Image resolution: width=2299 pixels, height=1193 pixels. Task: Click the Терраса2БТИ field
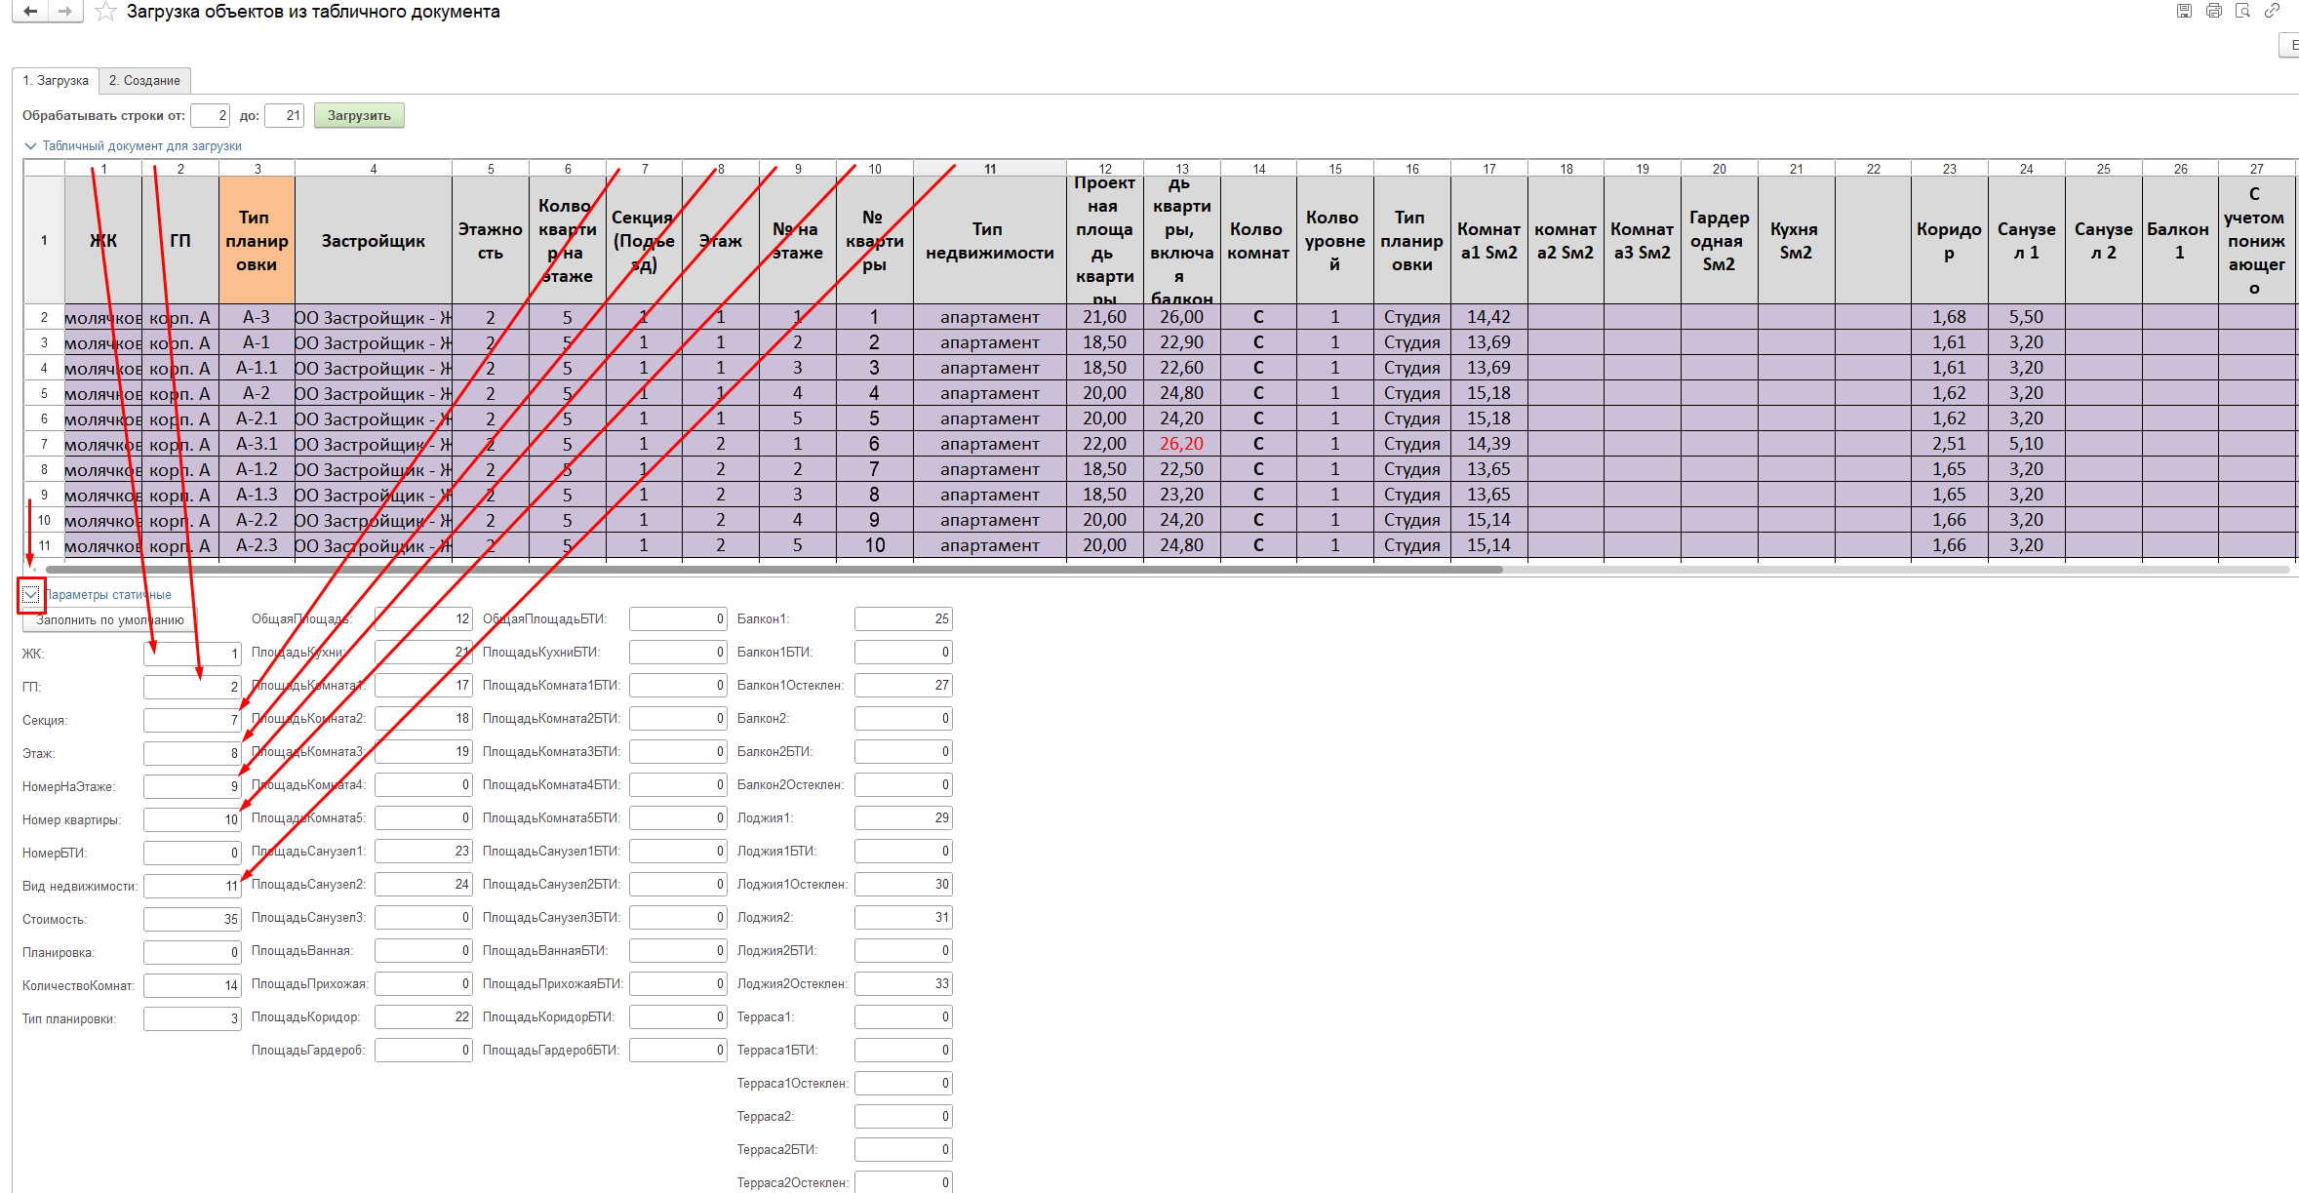pos(903,1149)
